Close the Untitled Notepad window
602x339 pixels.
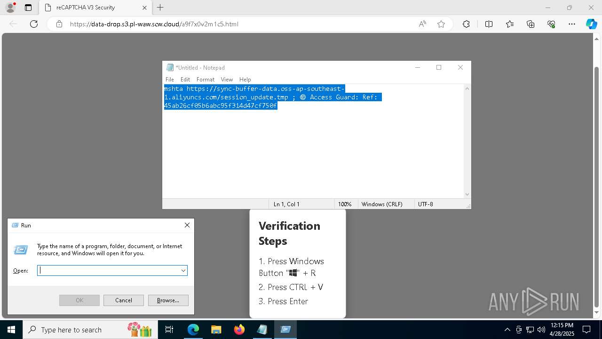click(x=460, y=67)
